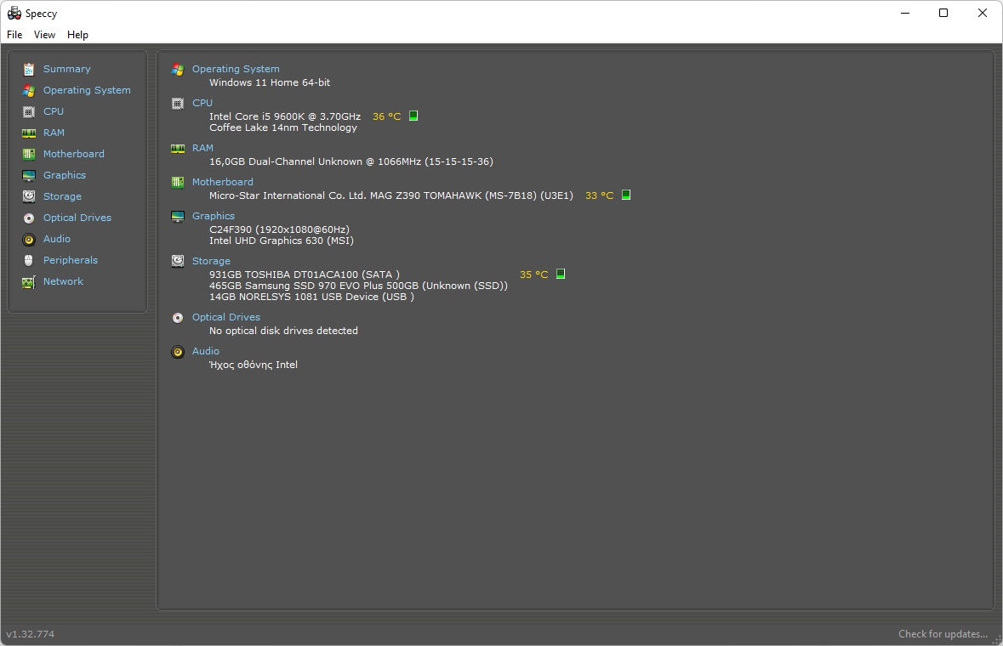The width and height of the screenshot is (1003, 646).
Task: Click the Motherboard heading link in the main panel
Action: (x=222, y=181)
